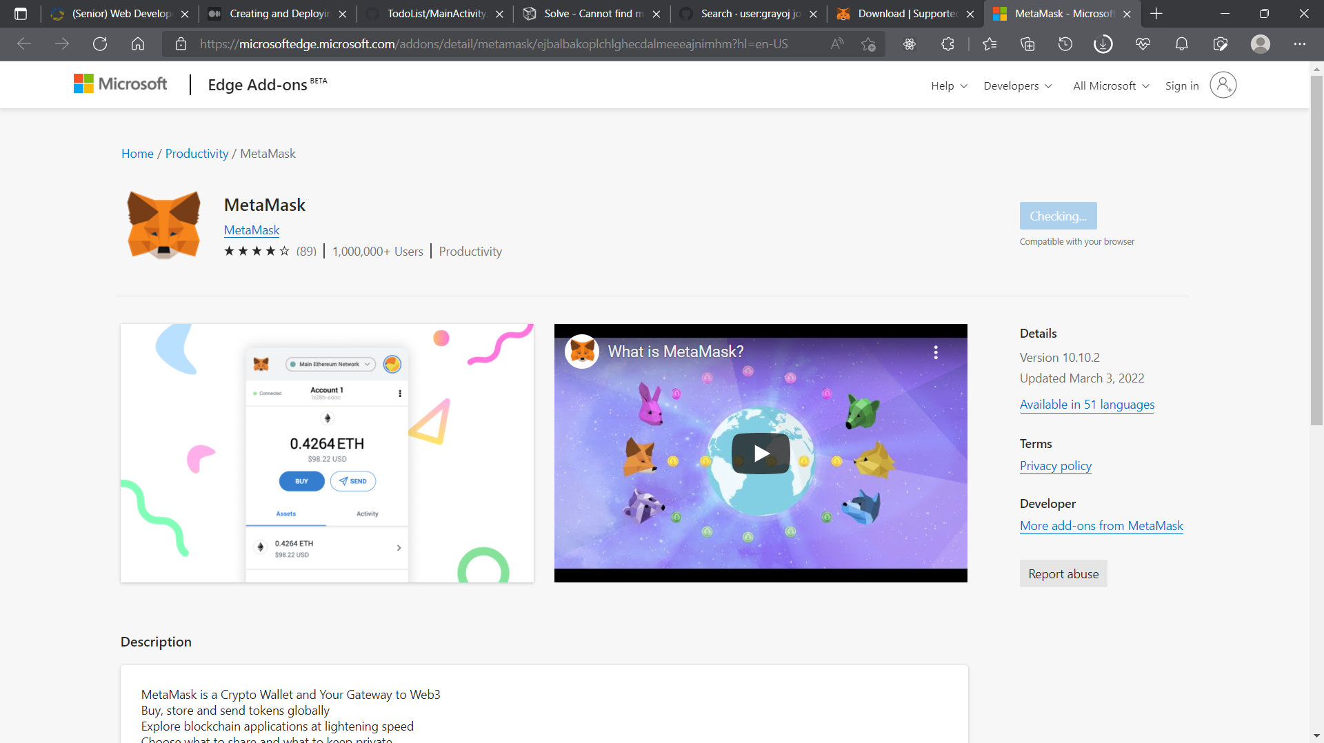1324x743 pixels.
Task: Click the MetaMask fox logo
Action: click(x=164, y=225)
